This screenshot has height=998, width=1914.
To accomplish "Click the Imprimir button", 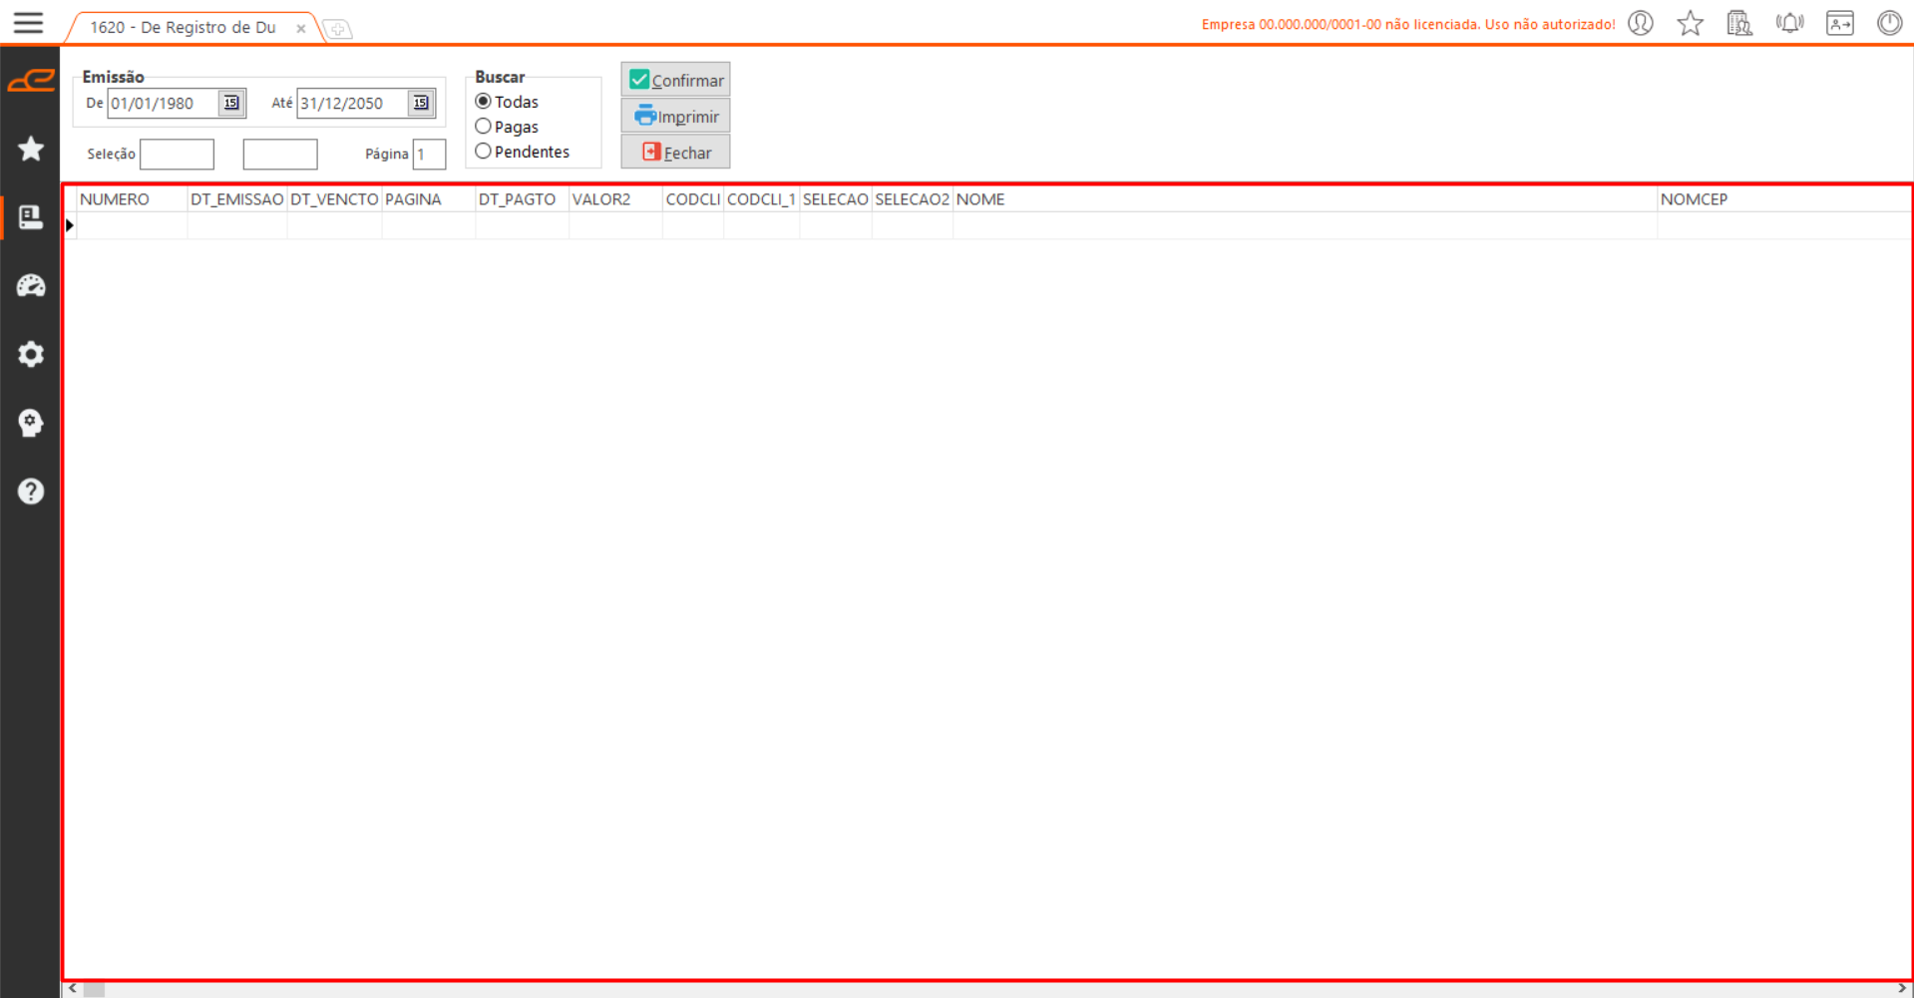I will point(675,117).
